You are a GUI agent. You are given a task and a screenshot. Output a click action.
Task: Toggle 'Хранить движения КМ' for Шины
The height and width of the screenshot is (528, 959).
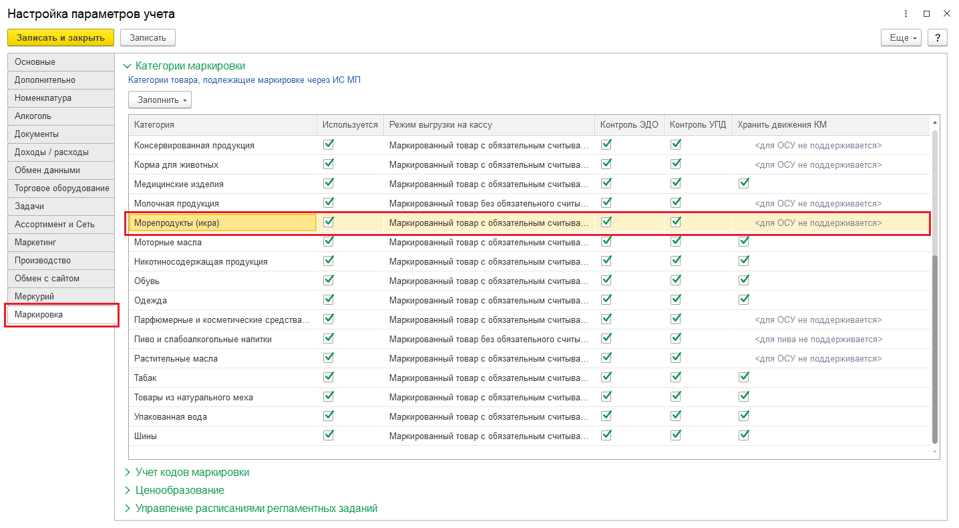pyautogui.click(x=744, y=435)
